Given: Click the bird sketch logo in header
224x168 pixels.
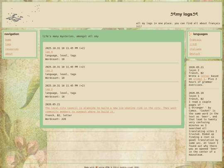Looking at the screenshot, I should pyautogui.click(x=23, y=15).
